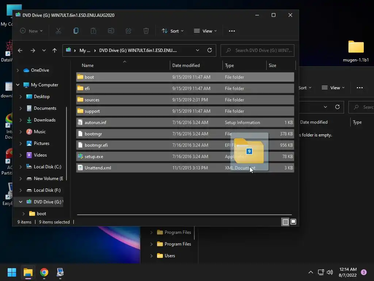Click the Share icon in toolbar
This screenshot has height=281, width=374.
coord(129,31)
